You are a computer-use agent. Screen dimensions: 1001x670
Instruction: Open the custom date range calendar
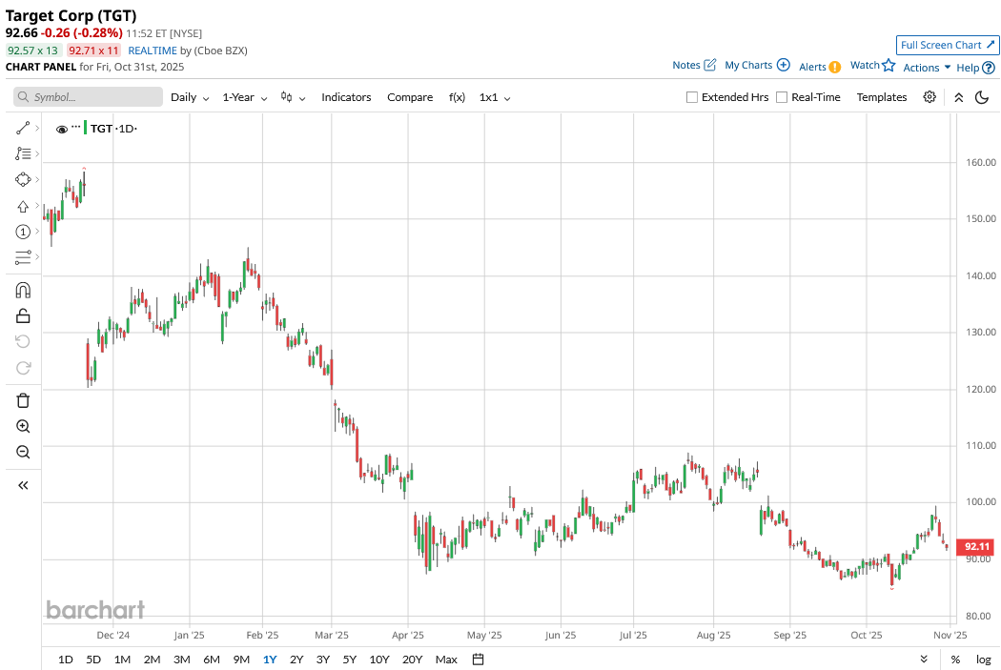pyautogui.click(x=479, y=660)
